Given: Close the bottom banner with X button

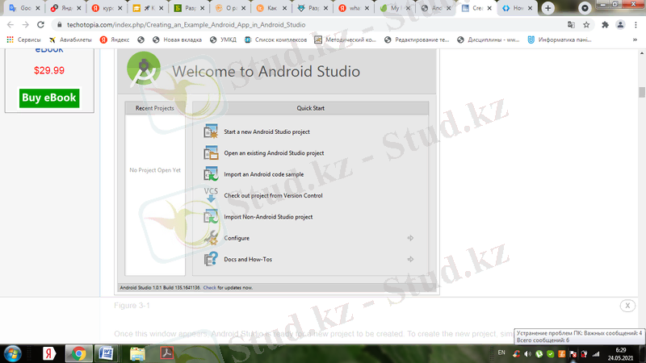Looking at the screenshot, I should (x=627, y=306).
